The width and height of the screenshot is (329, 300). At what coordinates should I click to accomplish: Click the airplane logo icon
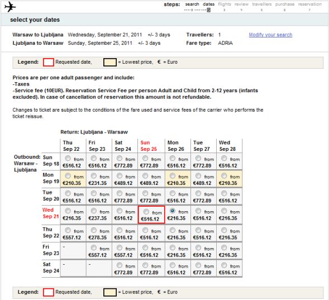[10, 7]
